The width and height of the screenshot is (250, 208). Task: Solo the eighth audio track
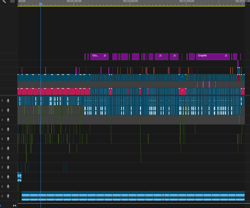pos(2,167)
